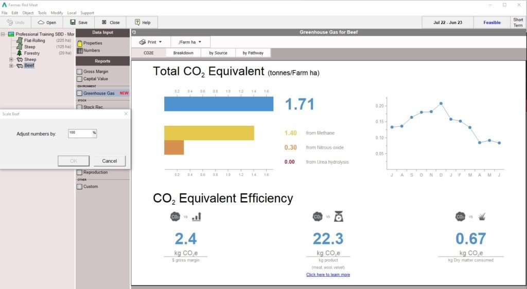Switch to the Breakdown tab
The width and height of the screenshot is (527, 289).
[183, 53]
